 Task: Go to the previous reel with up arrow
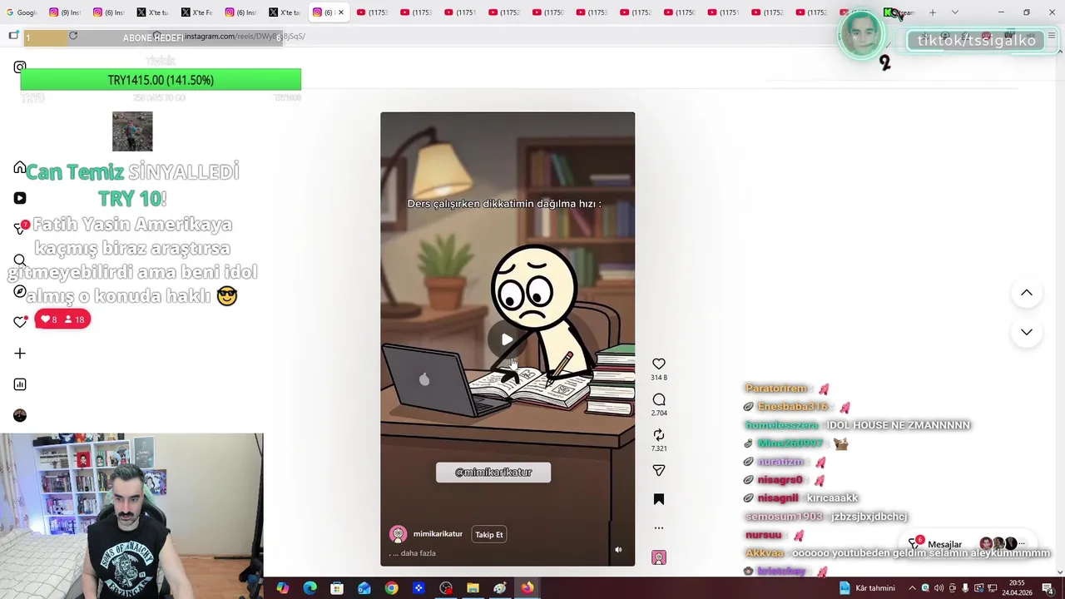coord(1027,293)
